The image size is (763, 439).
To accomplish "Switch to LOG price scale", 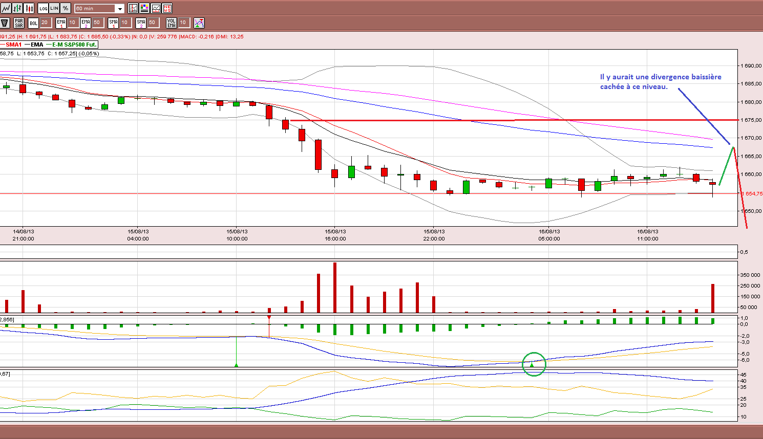I will click(x=43, y=8).
